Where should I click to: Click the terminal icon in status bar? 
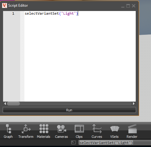pyautogui.click(x=74, y=142)
